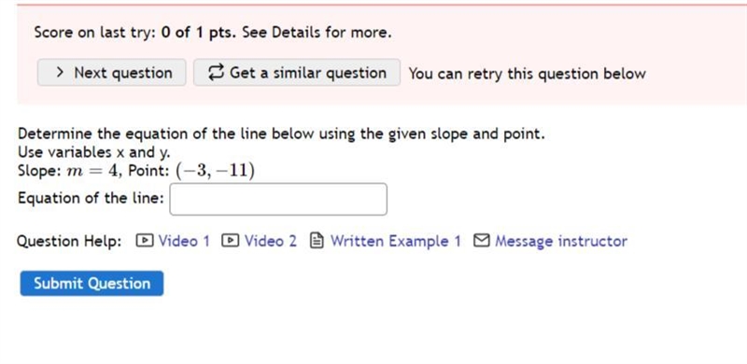Submit Question using the blue button

(x=92, y=284)
